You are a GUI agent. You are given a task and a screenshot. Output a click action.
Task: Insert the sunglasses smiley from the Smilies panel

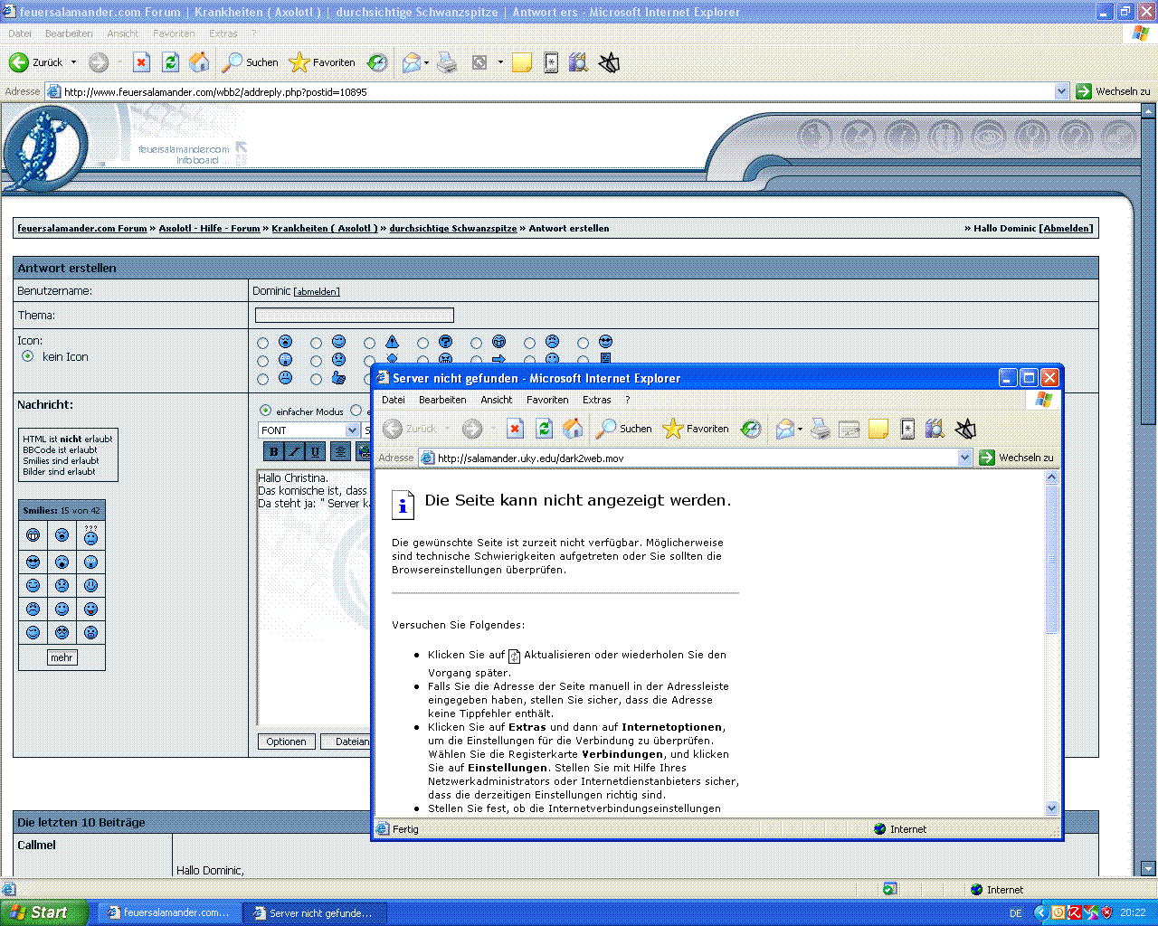pos(33,562)
